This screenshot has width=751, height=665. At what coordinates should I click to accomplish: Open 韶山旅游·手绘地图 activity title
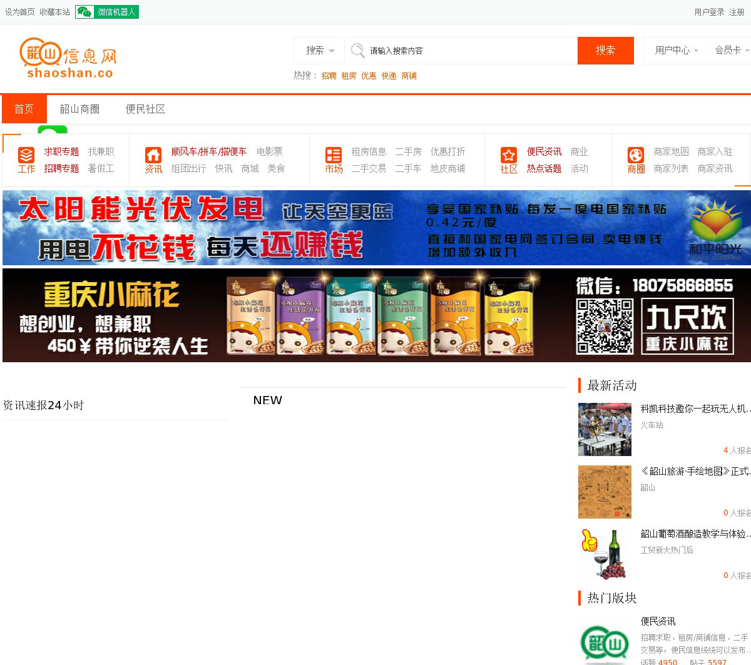pyautogui.click(x=695, y=471)
